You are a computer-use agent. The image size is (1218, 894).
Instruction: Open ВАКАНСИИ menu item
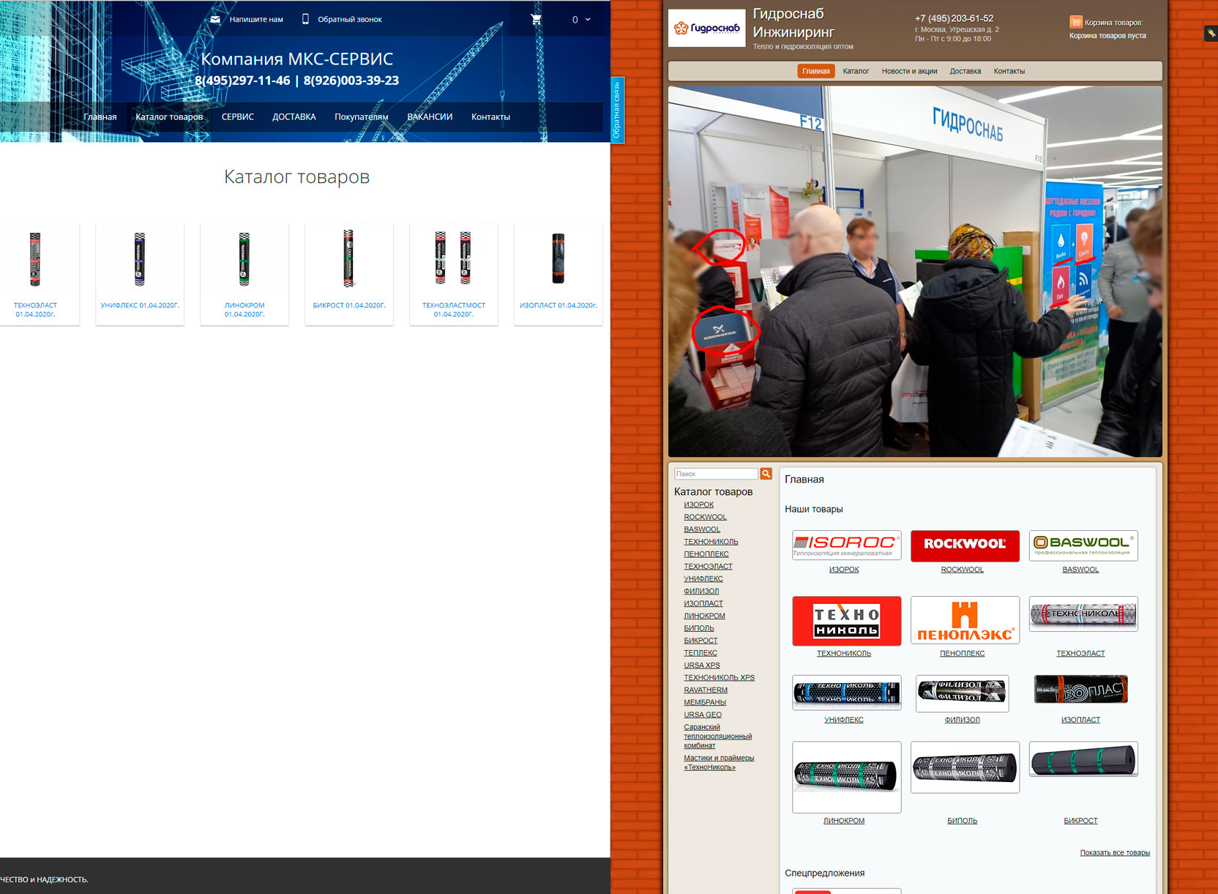coord(430,117)
